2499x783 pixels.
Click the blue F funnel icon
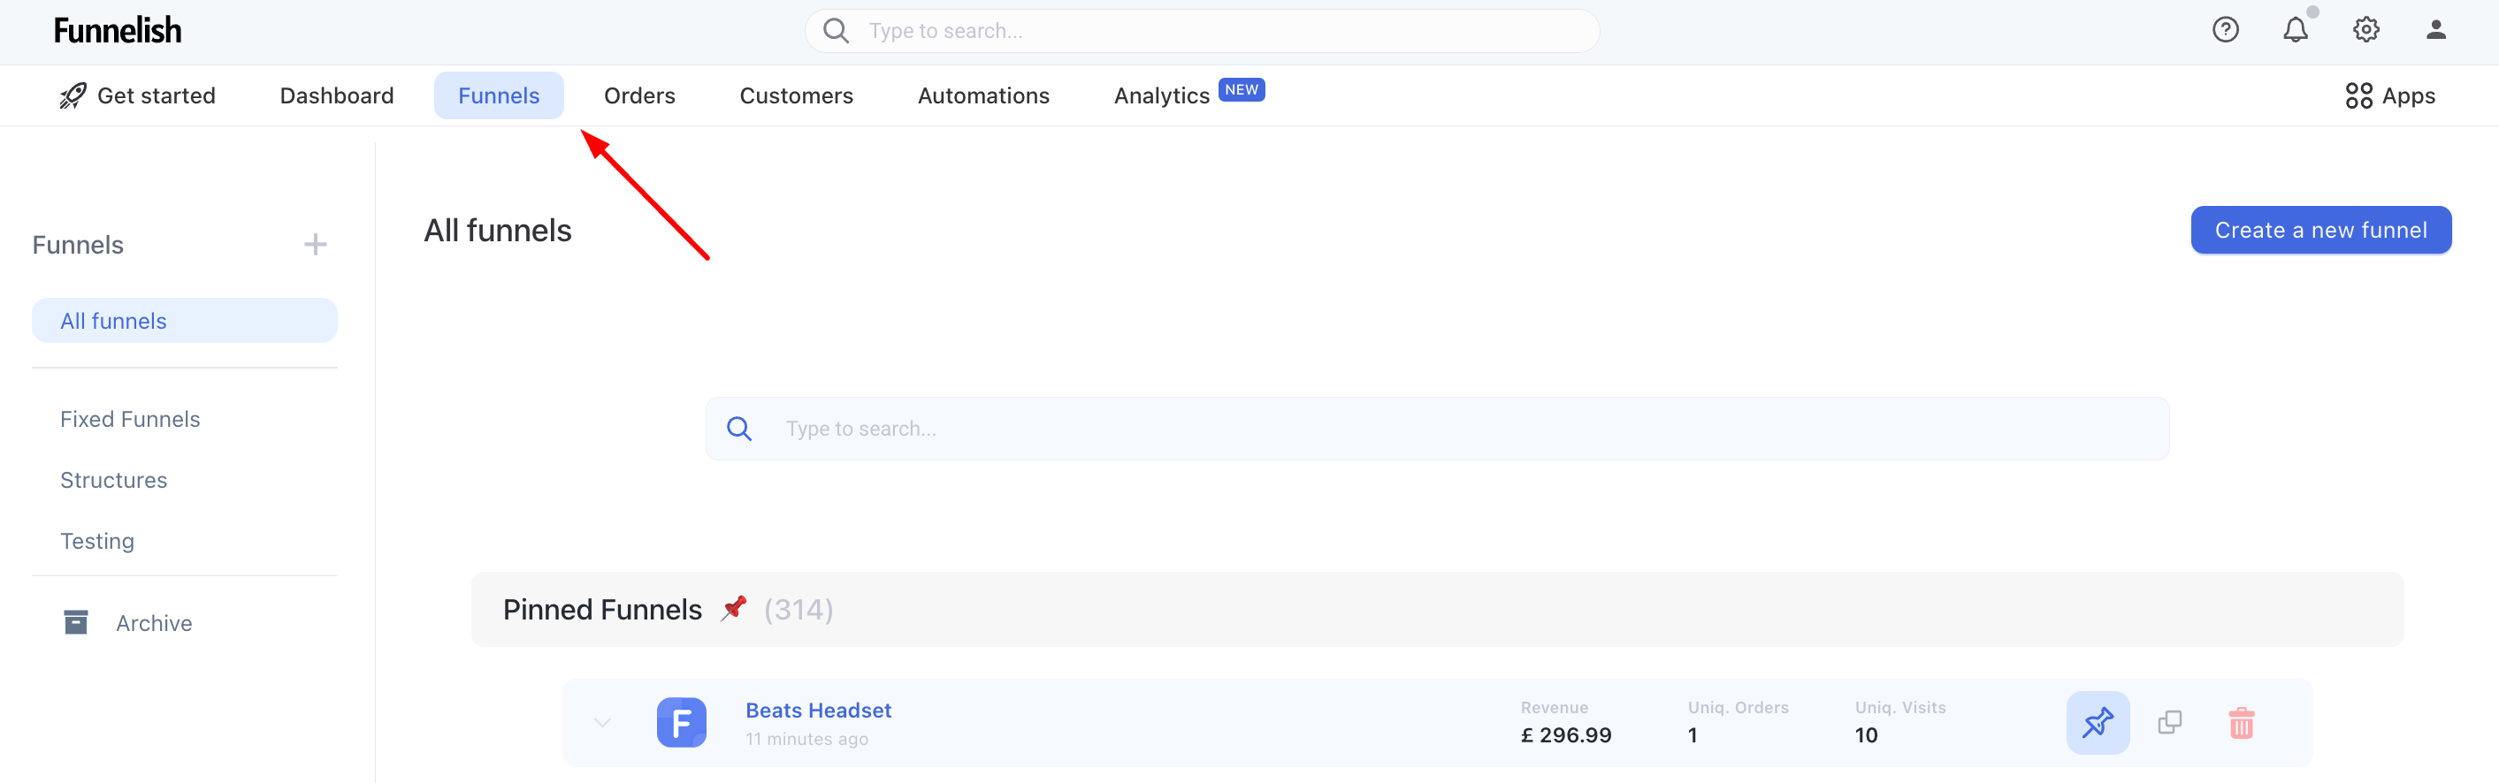pyautogui.click(x=681, y=723)
